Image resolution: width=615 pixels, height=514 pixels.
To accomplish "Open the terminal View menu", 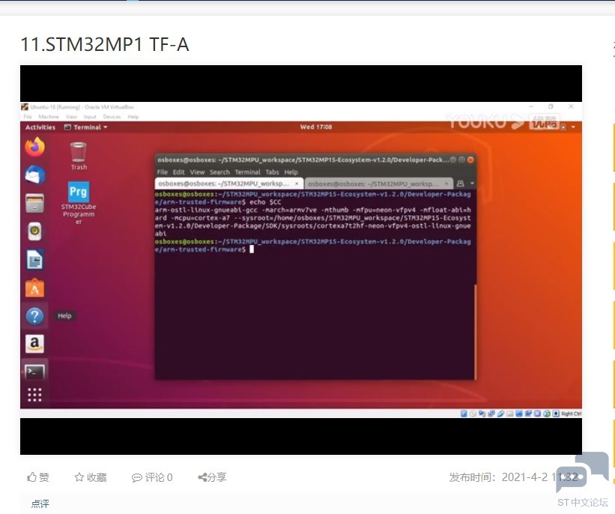I will point(197,172).
